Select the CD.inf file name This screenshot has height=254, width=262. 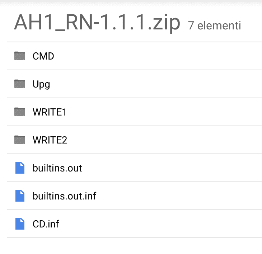46,224
